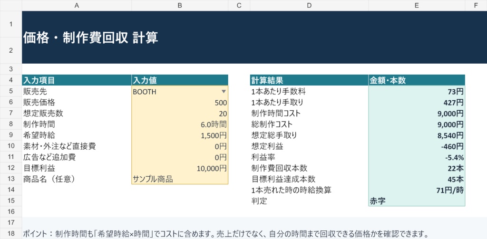This screenshot has width=487, height=239.
Task: Select the 想定販売数 value cell 20
Action: (180, 114)
